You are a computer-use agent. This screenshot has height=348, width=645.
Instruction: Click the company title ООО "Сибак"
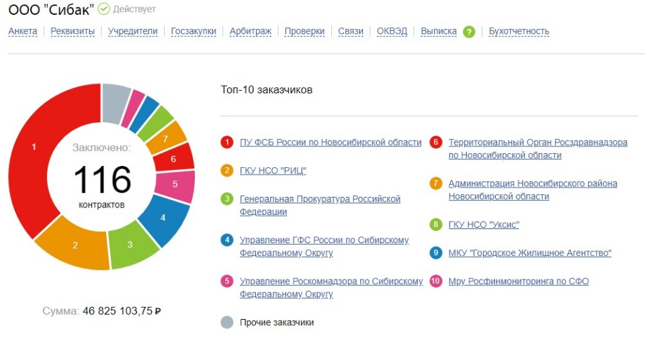coord(51,9)
